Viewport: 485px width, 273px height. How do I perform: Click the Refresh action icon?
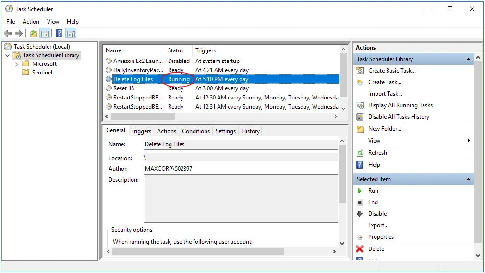(360, 153)
